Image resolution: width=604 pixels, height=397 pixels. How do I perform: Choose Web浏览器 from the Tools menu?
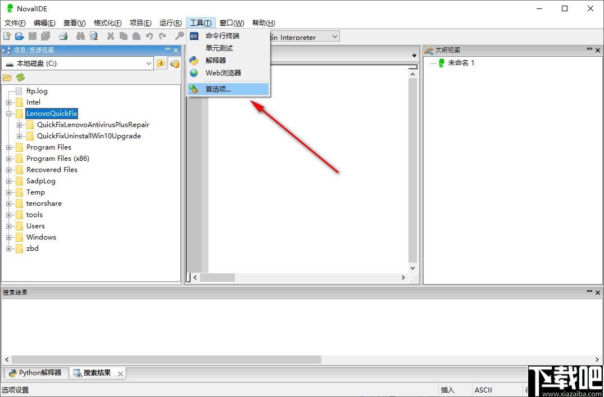point(229,73)
